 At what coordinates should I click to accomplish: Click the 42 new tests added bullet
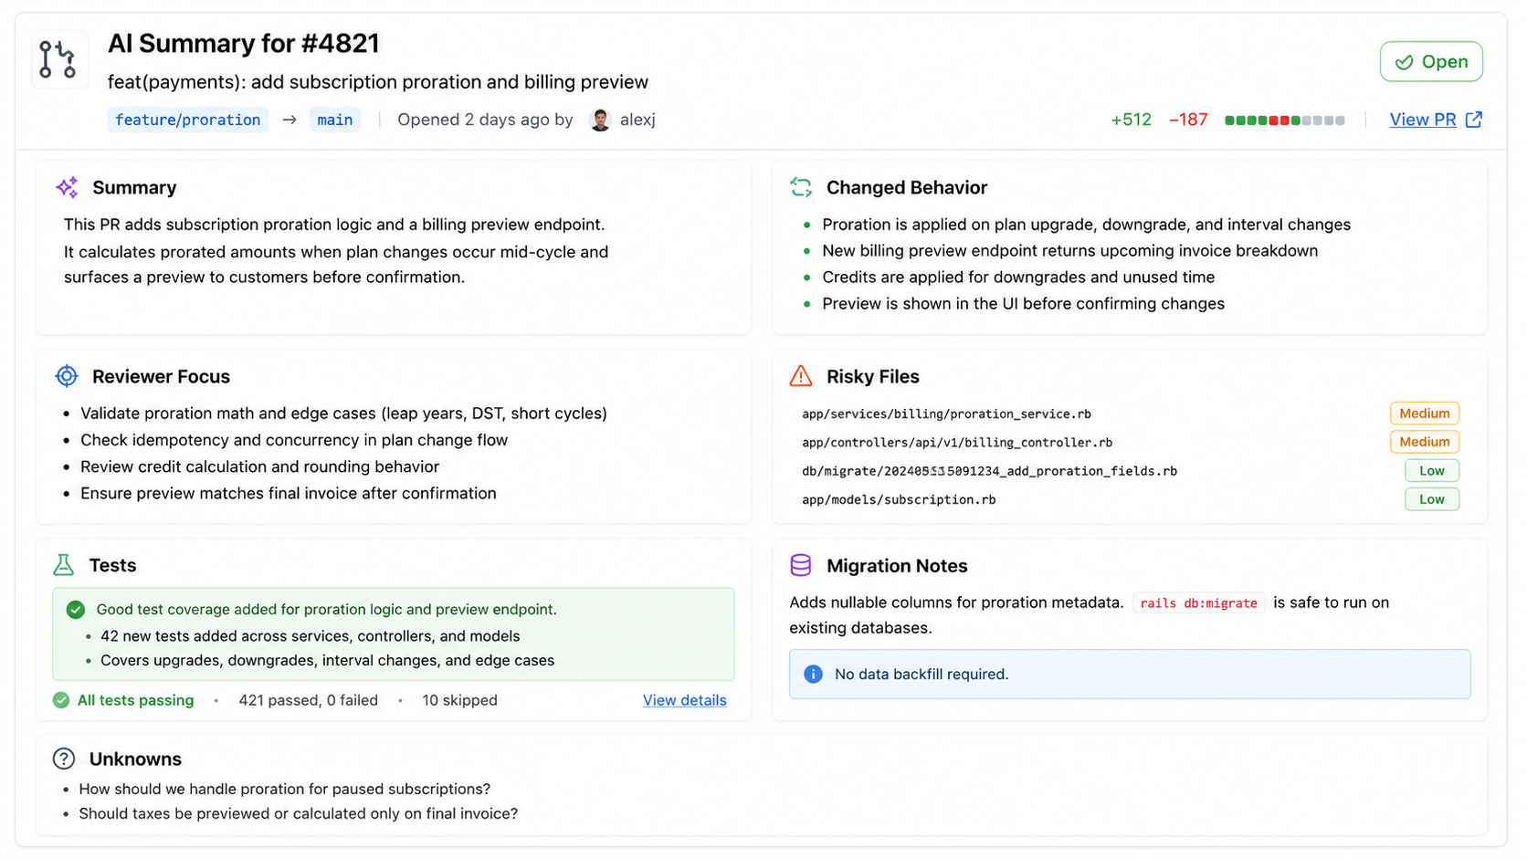coord(310,636)
